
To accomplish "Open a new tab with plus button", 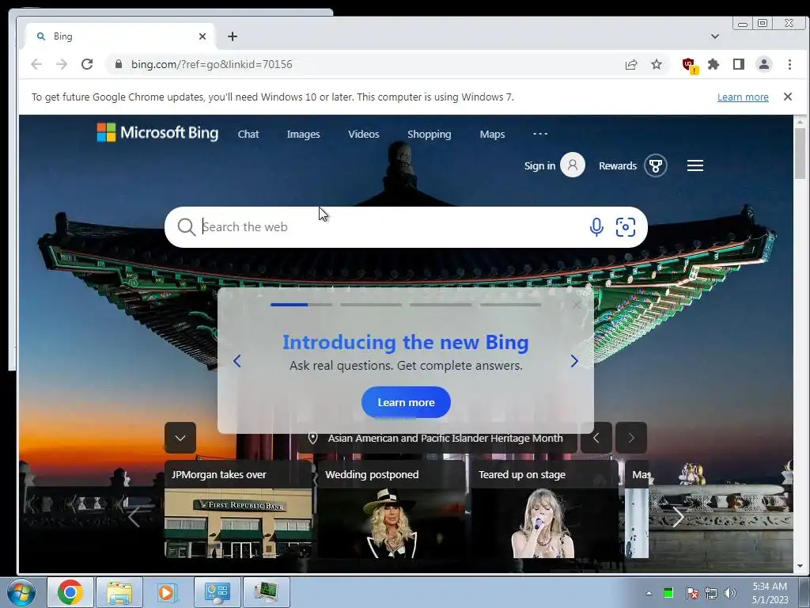I will (x=233, y=36).
